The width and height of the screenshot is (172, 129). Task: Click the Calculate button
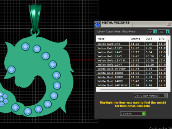[x=133, y=114]
